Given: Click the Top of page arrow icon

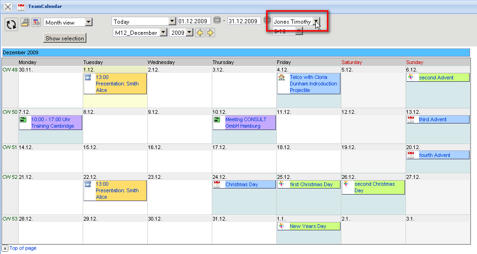Looking at the screenshot, I should pos(5,248).
